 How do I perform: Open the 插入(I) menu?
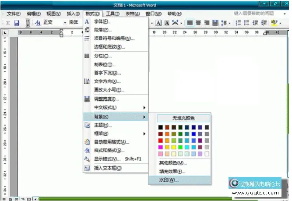point(74,14)
